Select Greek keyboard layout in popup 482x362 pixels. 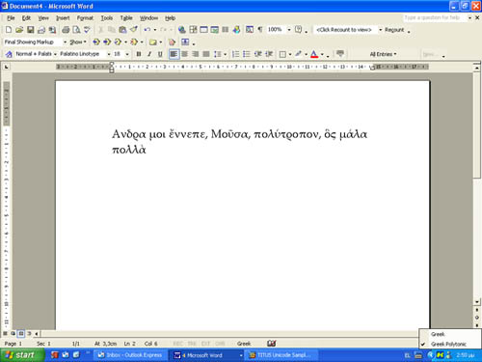pos(450,334)
